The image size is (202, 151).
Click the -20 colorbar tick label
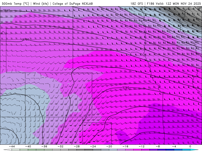coord(109,146)
